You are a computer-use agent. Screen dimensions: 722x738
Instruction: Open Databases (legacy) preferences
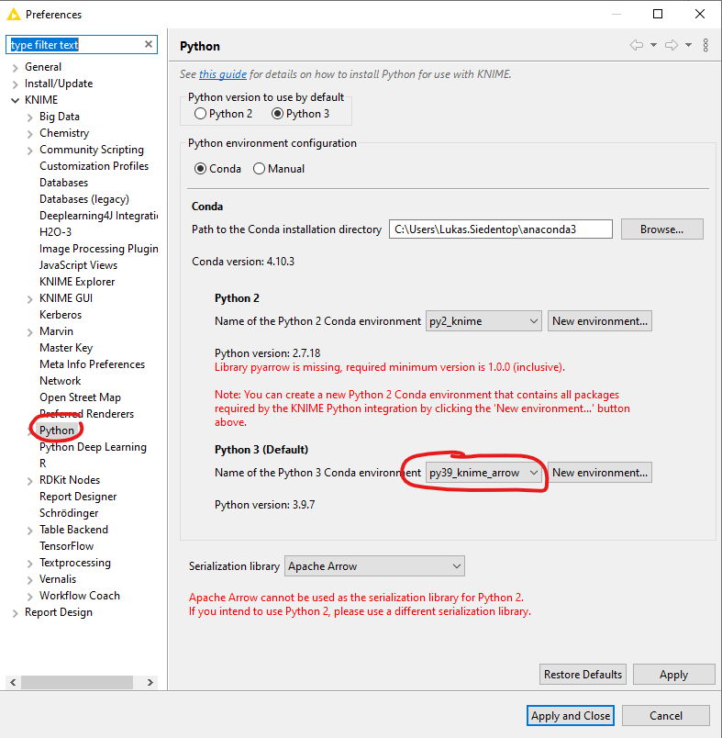click(x=84, y=199)
